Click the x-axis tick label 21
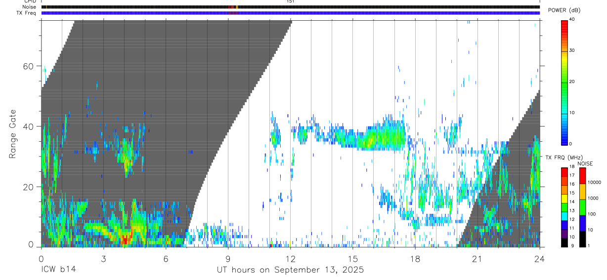Screen dimensions: 607x280 [477, 258]
